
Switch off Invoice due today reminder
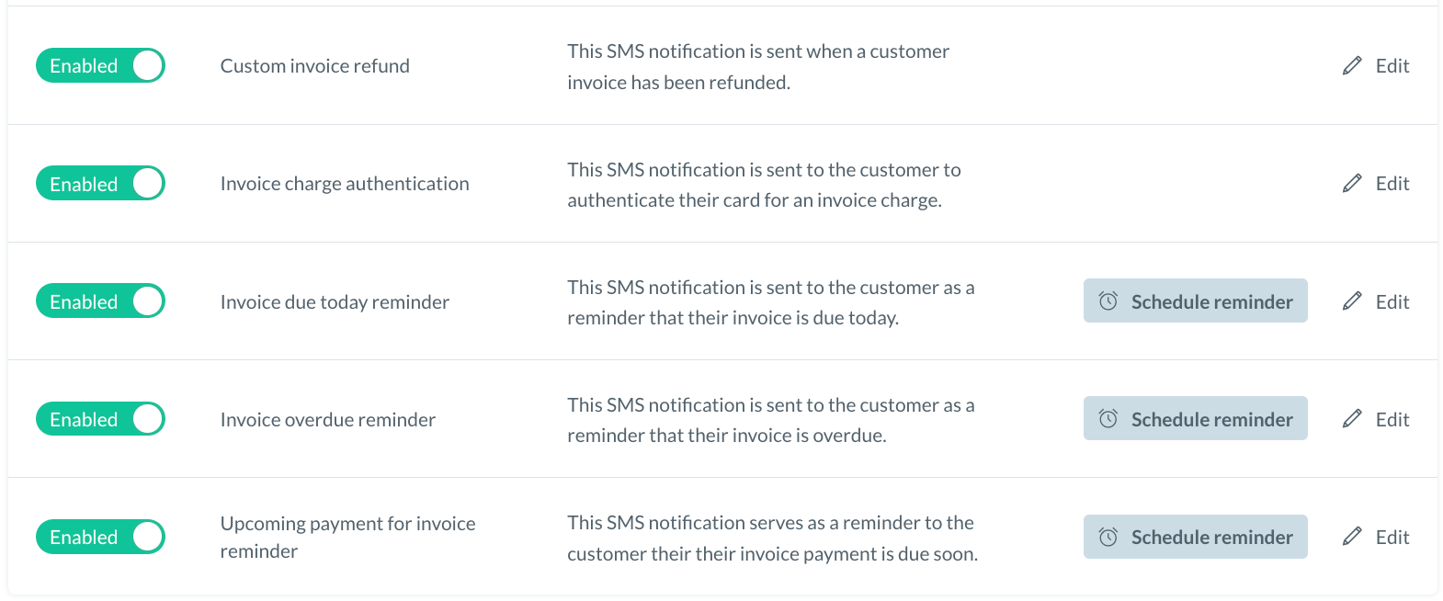(100, 301)
